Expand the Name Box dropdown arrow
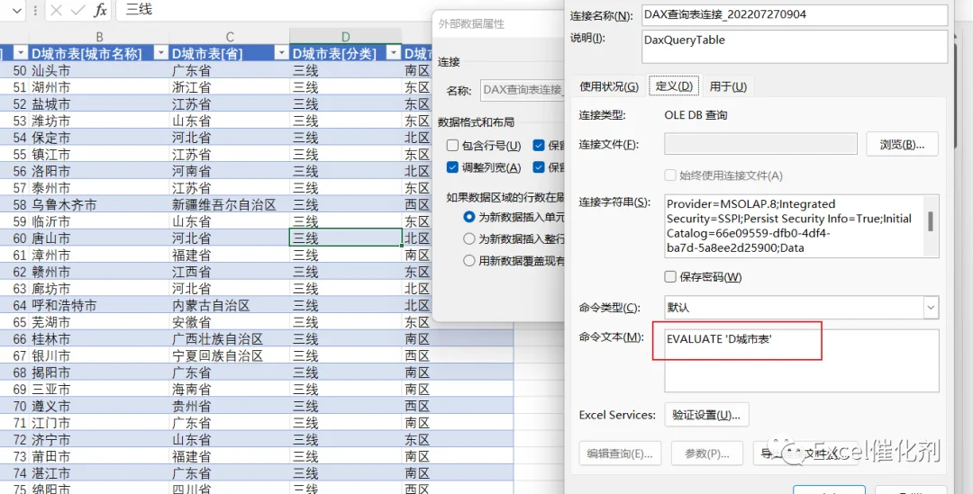Image resolution: width=973 pixels, height=494 pixels. 16,10
